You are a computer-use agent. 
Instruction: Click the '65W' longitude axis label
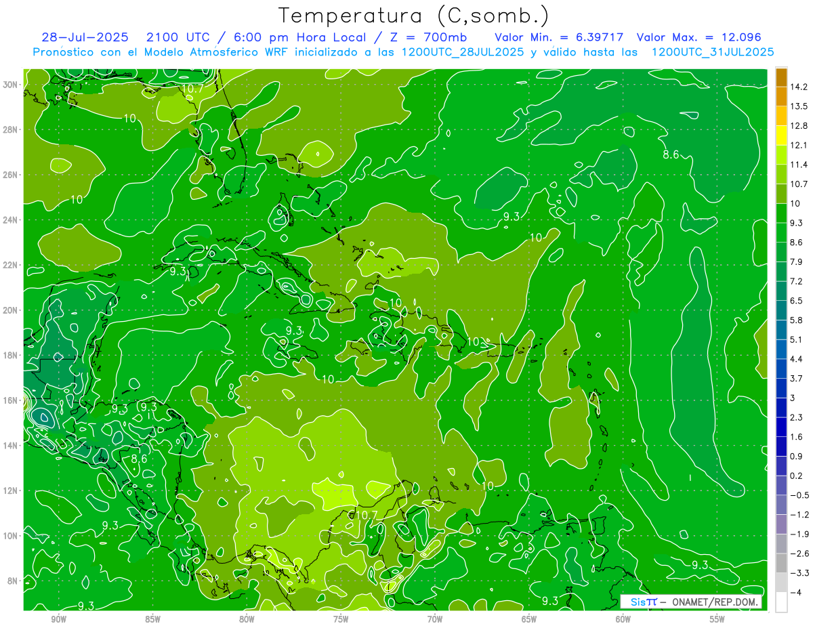point(529,620)
